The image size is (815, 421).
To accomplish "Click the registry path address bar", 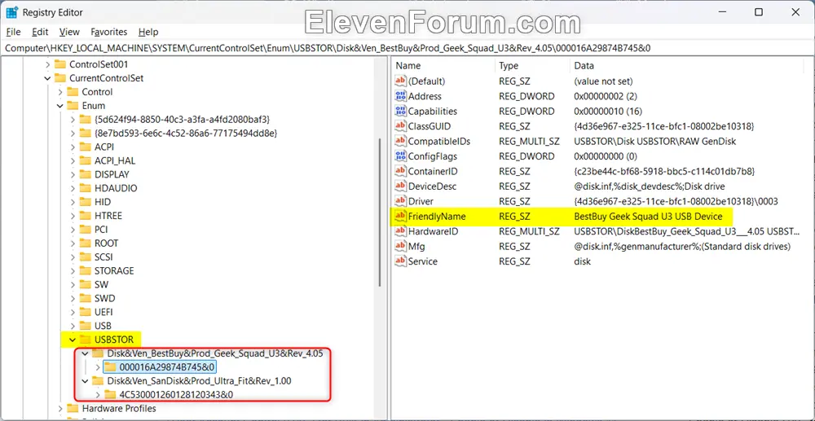I will 407,48.
